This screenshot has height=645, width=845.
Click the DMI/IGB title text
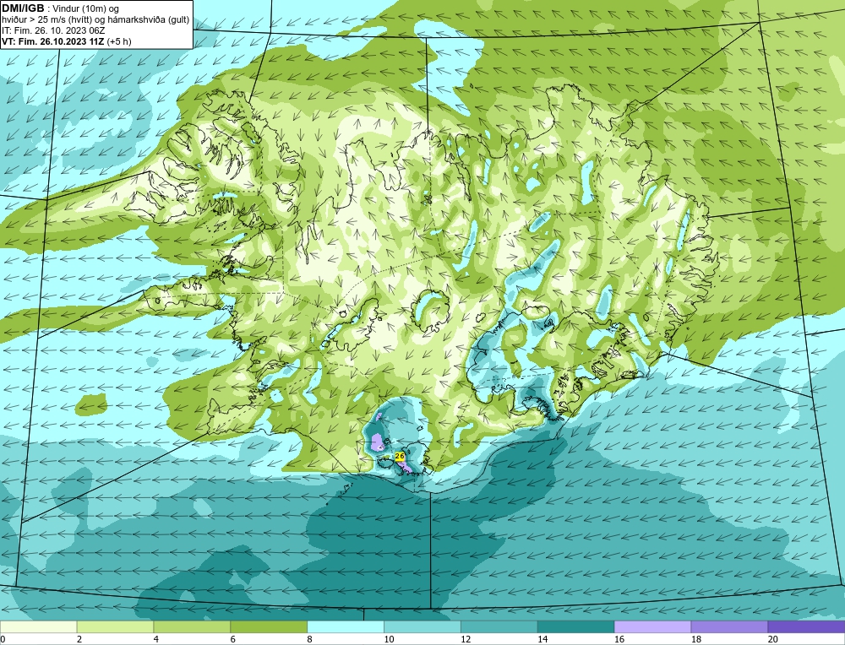point(23,8)
